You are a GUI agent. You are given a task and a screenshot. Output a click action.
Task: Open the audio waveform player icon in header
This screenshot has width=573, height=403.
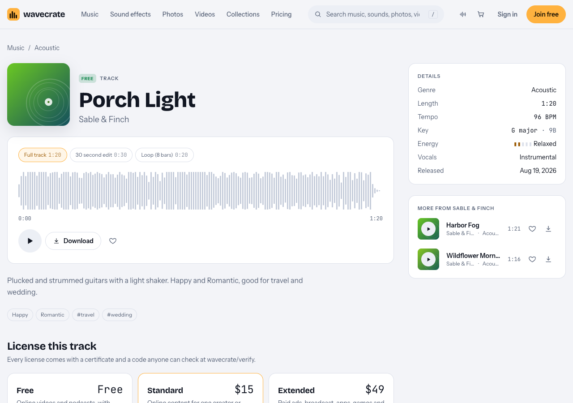(x=463, y=14)
